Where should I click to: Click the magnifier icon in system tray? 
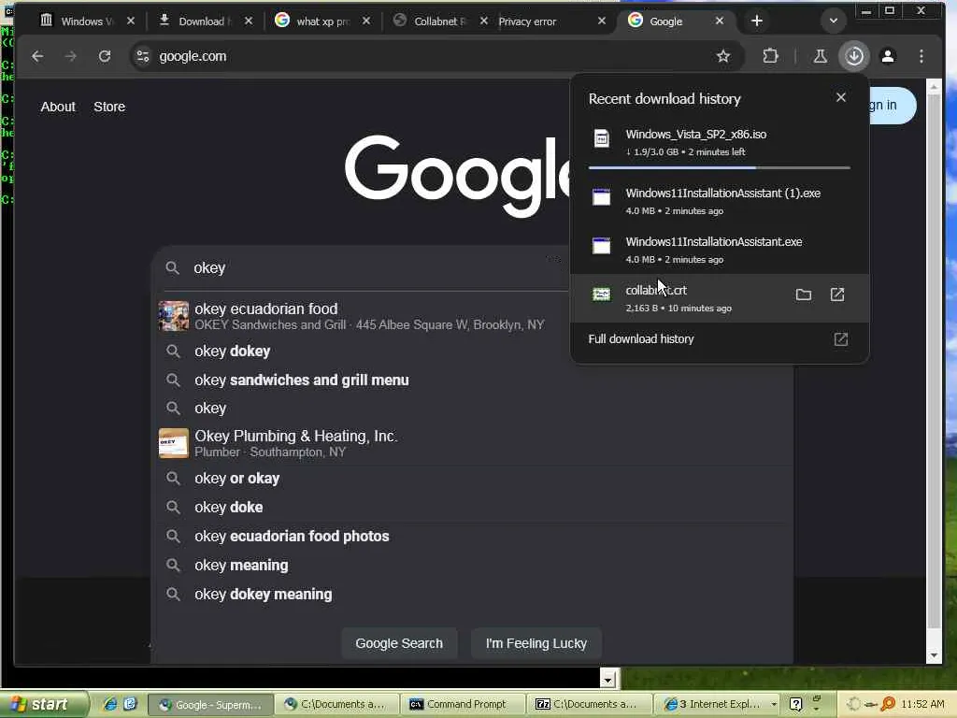click(888, 704)
